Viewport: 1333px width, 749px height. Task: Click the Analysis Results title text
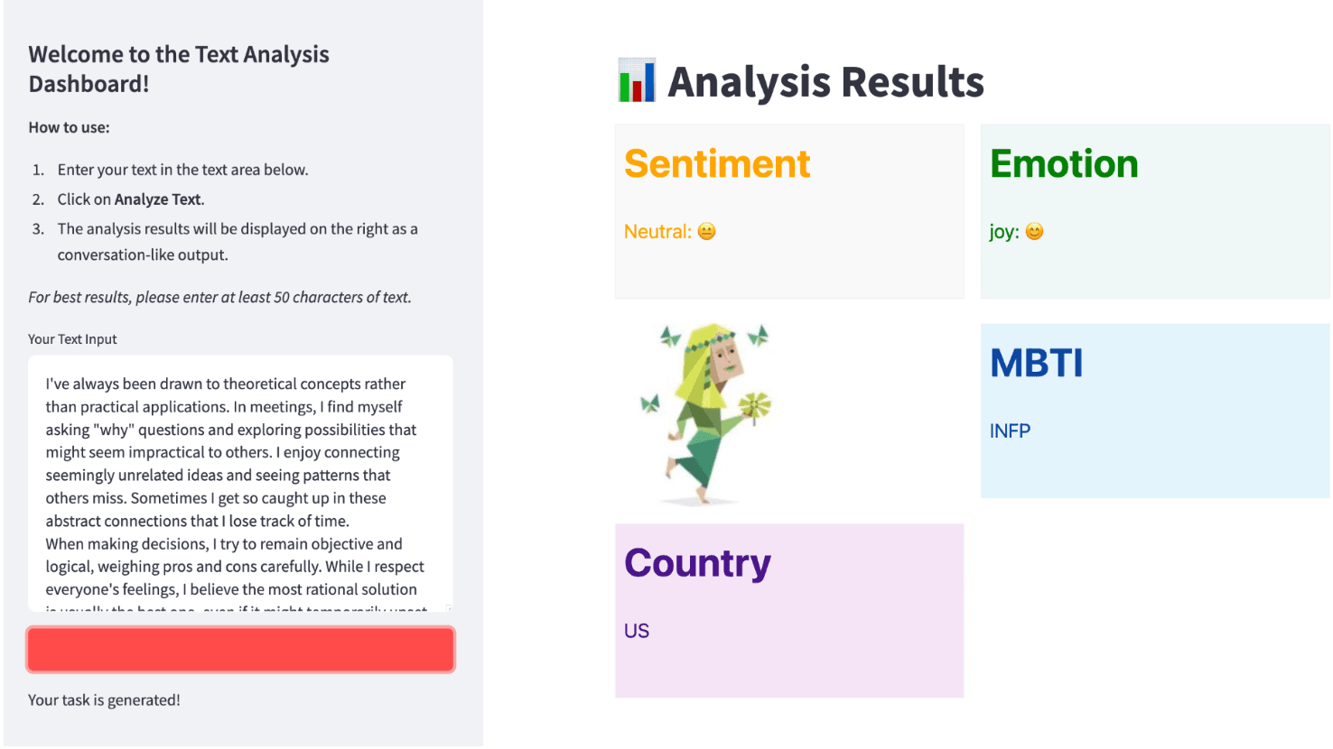[x=825, y=82]
